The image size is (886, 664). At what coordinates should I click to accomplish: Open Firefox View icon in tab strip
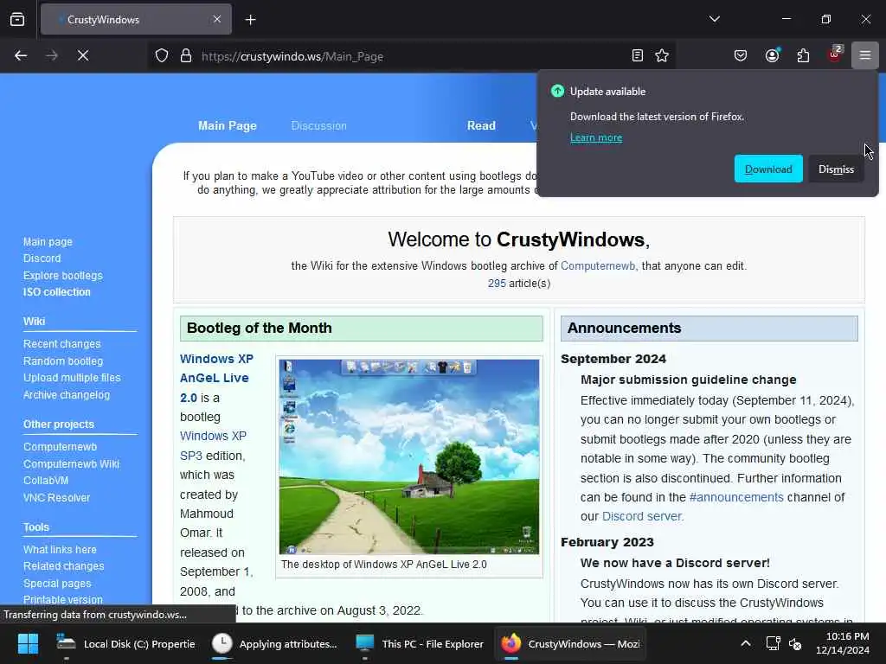pos(17,20)
